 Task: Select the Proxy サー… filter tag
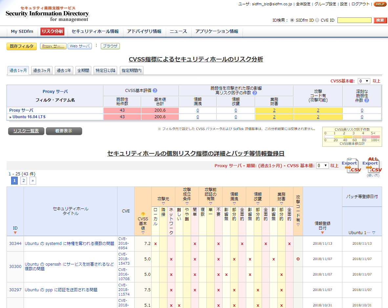coord(53,46)
